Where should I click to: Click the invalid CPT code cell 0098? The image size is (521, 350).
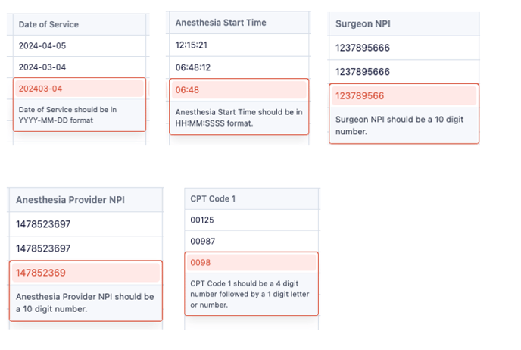coord(251,263)
